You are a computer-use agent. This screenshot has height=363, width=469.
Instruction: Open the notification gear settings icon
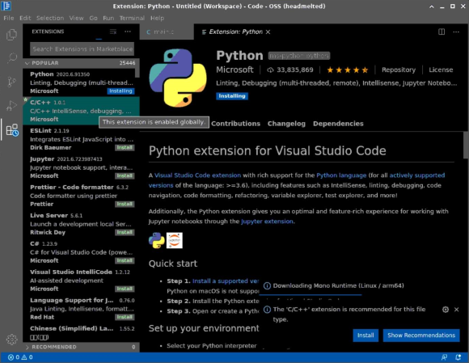(446, 310)
